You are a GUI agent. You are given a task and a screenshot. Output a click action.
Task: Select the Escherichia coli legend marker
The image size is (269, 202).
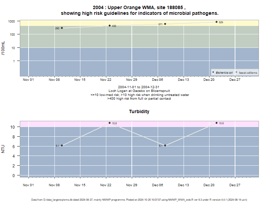tap(213, 72)
